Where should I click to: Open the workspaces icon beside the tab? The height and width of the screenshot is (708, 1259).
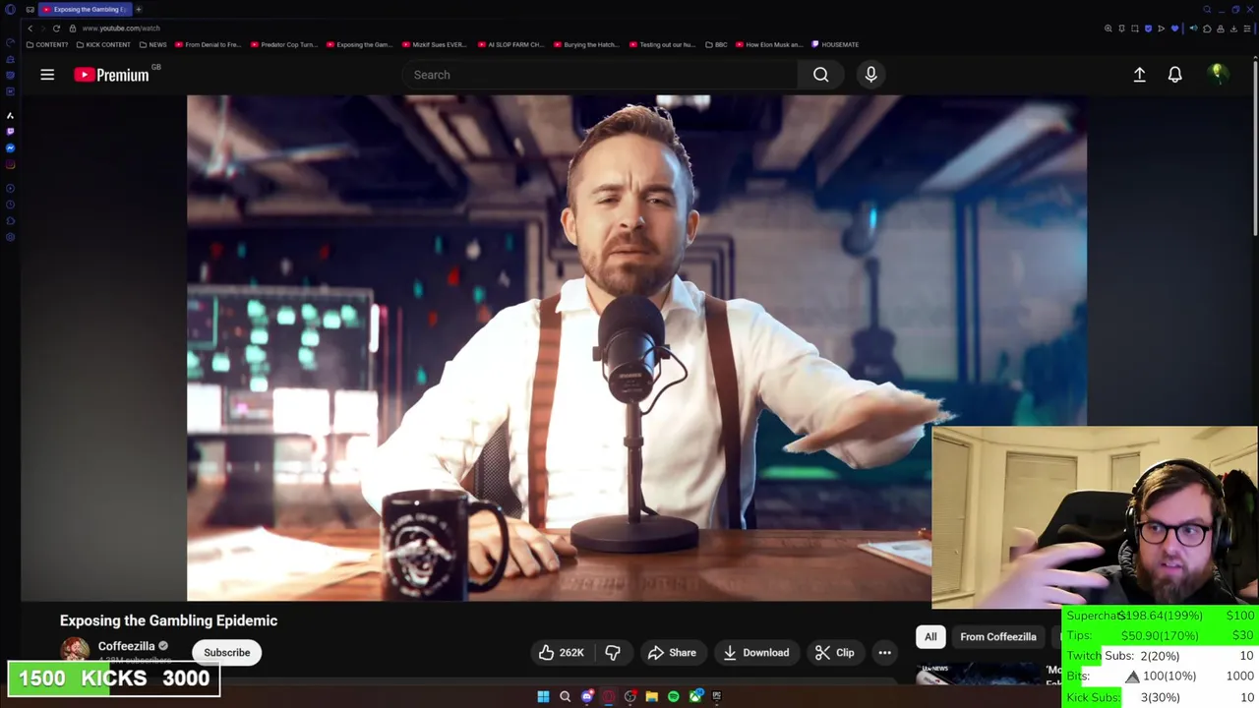30,9
